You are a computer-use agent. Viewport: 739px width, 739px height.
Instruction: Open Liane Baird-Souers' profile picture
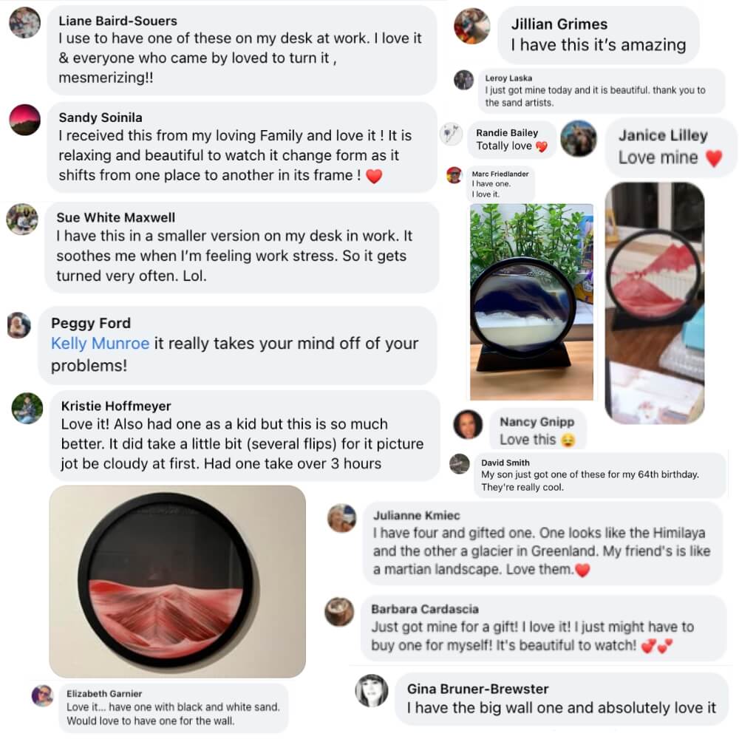click(x=24, y=23)
